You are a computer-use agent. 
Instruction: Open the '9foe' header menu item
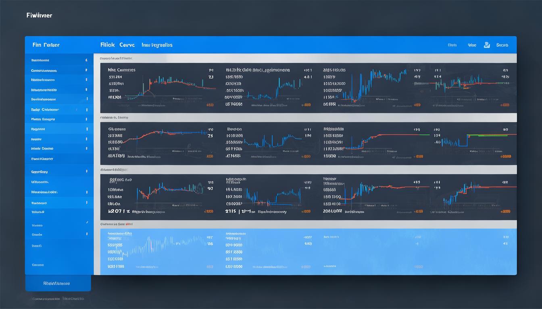pos(472,45)
